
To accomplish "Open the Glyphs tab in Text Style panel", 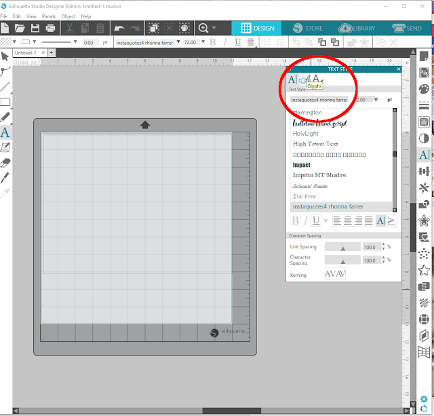I will pyautogui.click(x=304, y=80).
